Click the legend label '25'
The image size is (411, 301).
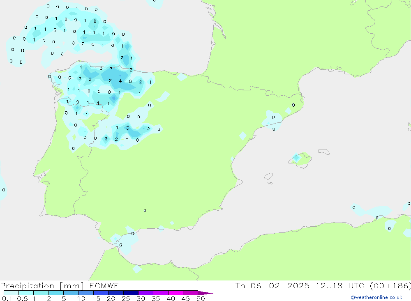(x=126, y=299)
